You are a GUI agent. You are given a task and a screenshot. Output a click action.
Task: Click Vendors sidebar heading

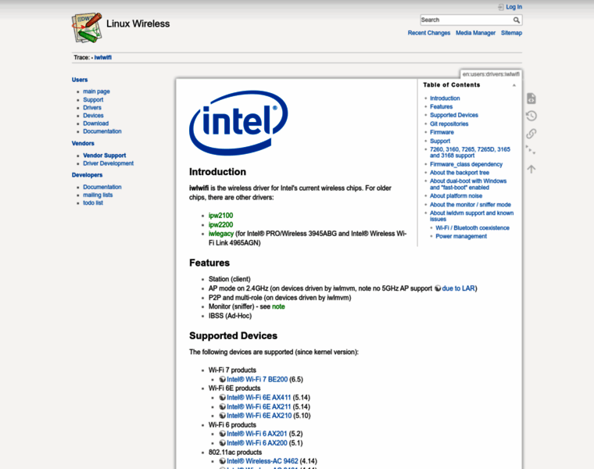[83, 143]
